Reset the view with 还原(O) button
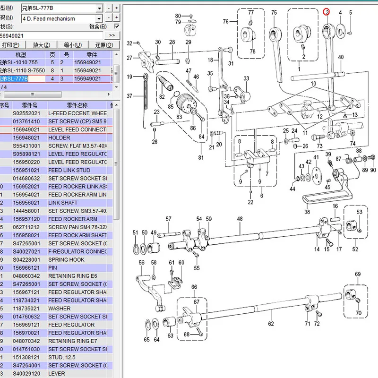 click(x=104, y=45)
